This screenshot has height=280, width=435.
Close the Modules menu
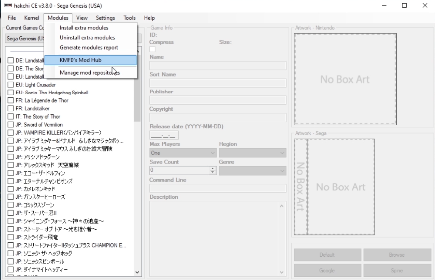pos(58,18)
